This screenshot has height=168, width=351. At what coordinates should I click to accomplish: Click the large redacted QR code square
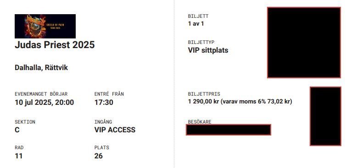point(304,43)
